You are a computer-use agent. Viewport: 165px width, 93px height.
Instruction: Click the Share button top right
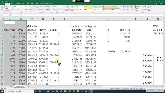point(162,4)
